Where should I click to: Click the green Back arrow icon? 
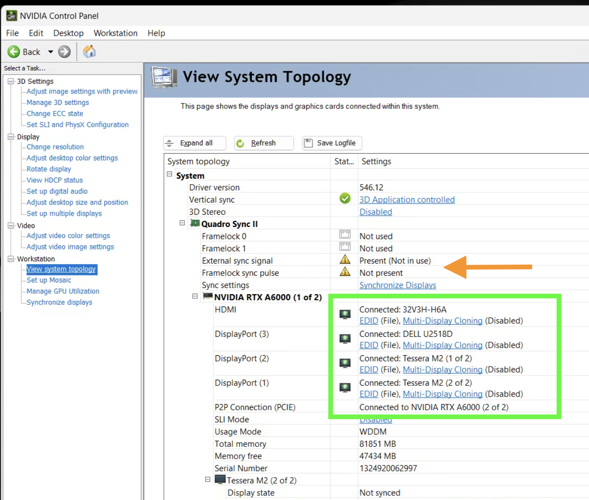point(14,52)
